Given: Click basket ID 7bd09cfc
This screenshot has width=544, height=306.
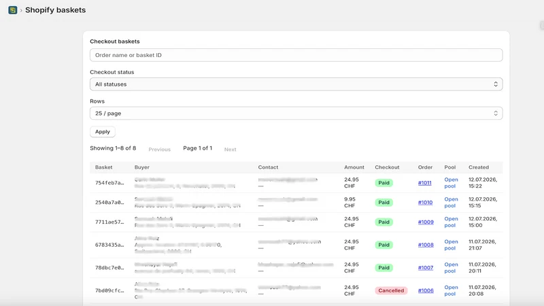Looking at the screenshot, I should tap(109, 291).
